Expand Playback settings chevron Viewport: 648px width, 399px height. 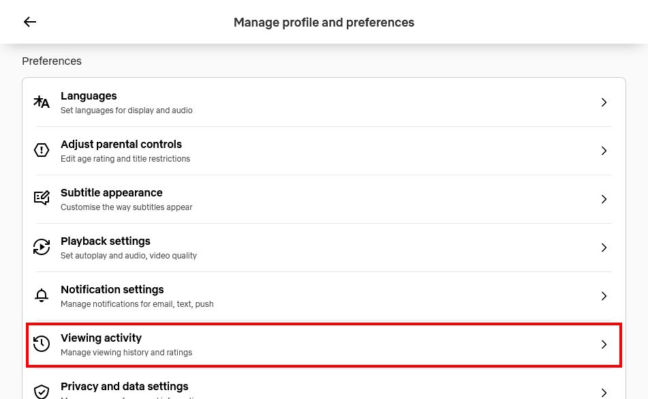pyautogui.click(x=604, y=248)
